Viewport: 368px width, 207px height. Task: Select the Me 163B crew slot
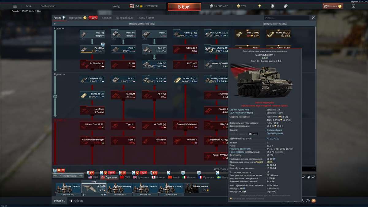click(94, 188)
